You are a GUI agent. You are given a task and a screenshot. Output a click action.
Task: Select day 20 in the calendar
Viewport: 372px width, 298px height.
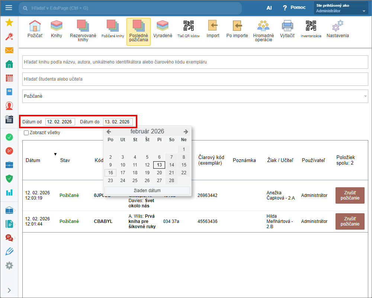pos(159,172)
